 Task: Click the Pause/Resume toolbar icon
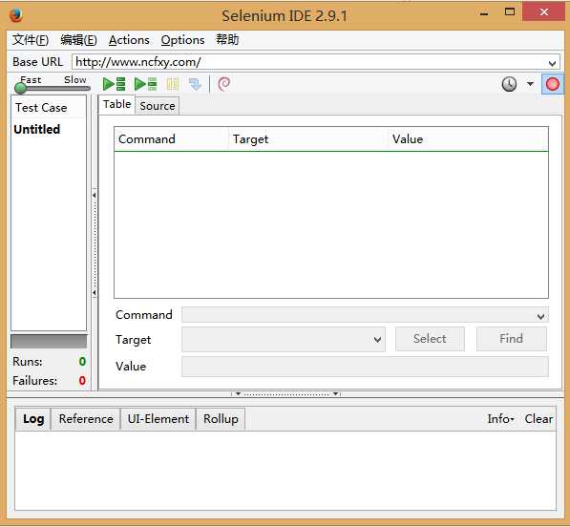(x=173, y=84)
